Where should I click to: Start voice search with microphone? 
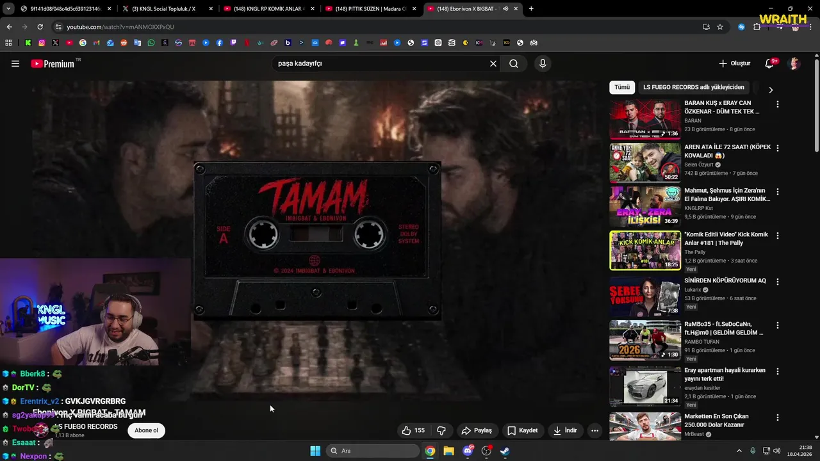[x=543, y=63]
